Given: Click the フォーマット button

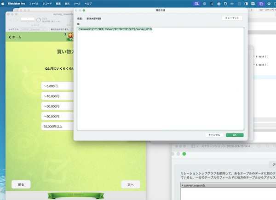Looking at the screenshot, I should (x=231, y=18).
